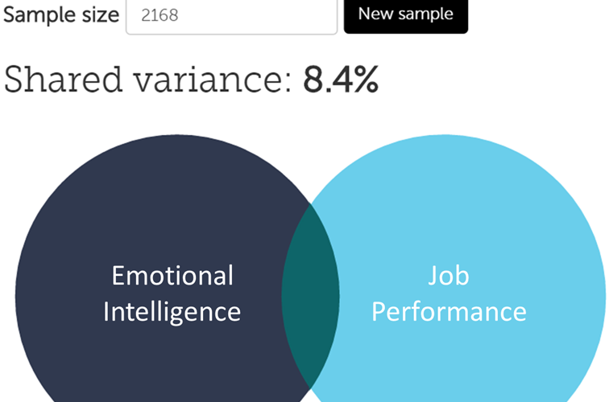The height and width of the screenshot is (402, 609).
Task: Click the Sample size input field
Action: pyautogui.click(x=231, y=15)
